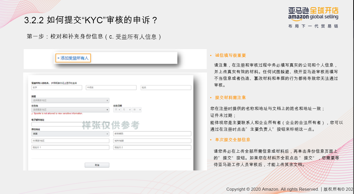Open the 居住地址 英国 country dropdown
The width and height of the screenshot is (354, 194).
coord(71,133)
